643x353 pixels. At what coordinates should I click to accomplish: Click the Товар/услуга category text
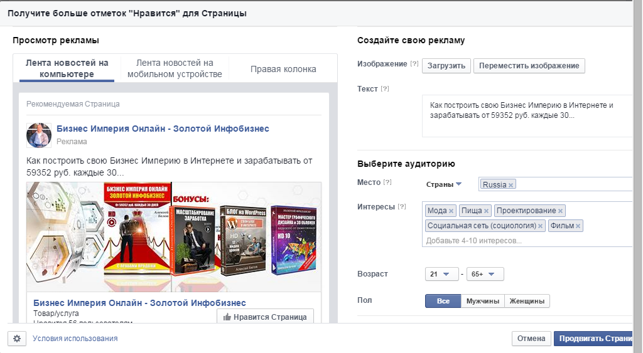pos(56,313)
